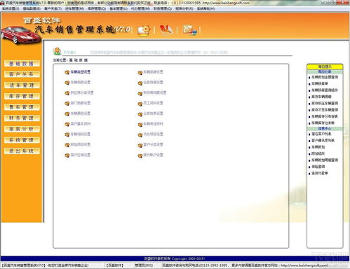Click the picture-and-computer icon in header
350x269 pixels.
(189, 30)
